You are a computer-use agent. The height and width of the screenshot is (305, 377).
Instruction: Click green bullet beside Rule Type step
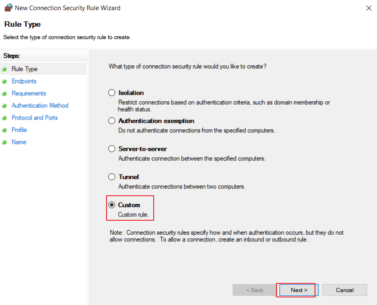point(4,69)
